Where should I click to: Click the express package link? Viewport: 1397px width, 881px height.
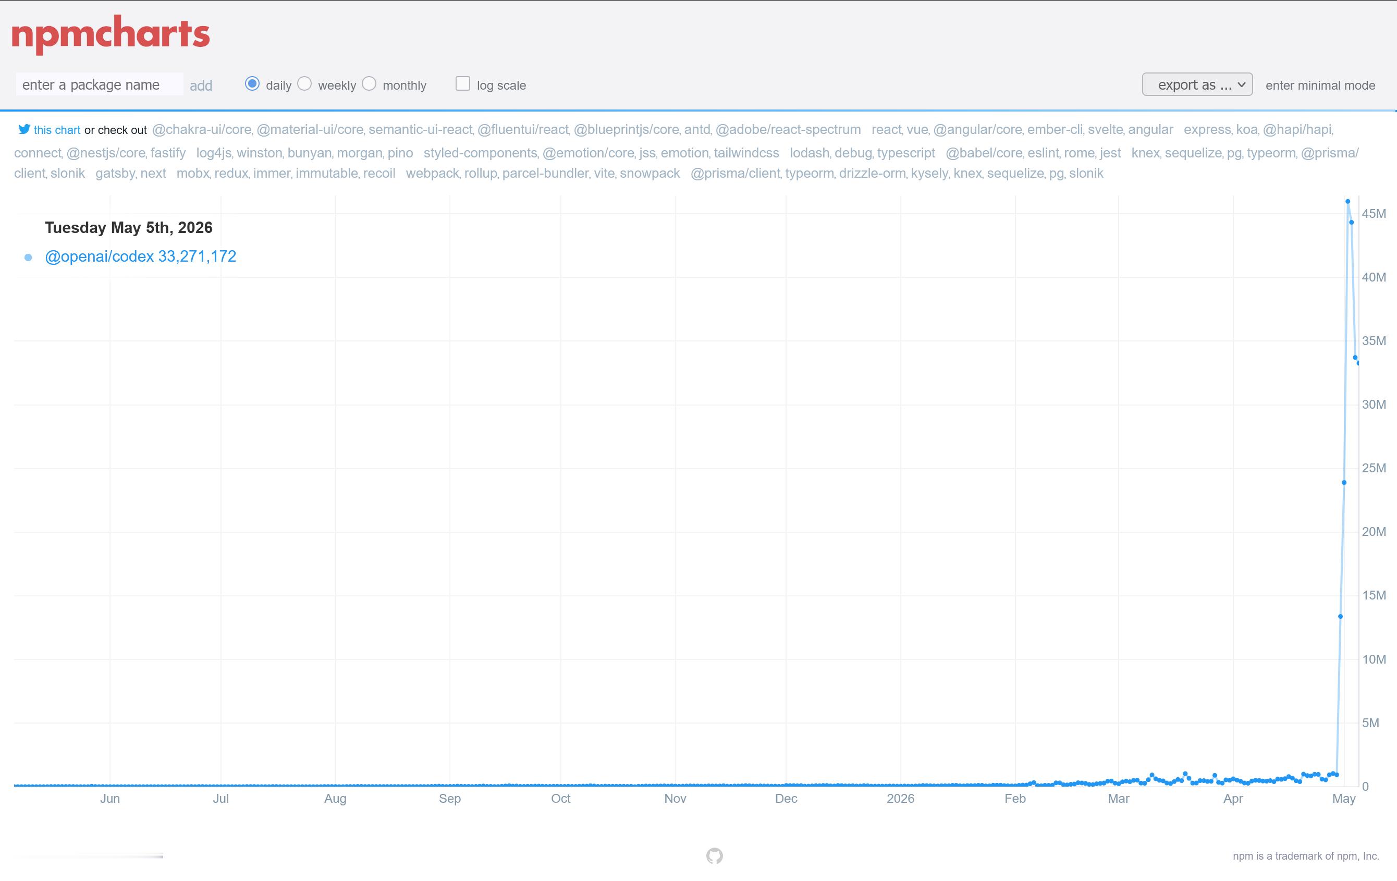1206,129
